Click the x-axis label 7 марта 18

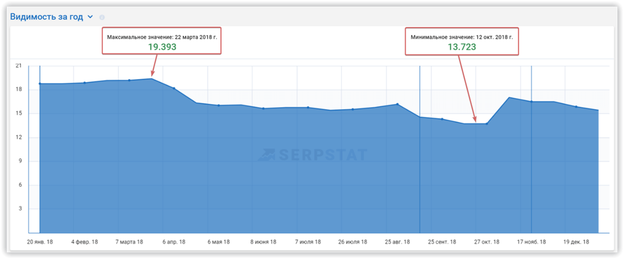point(129,242)
